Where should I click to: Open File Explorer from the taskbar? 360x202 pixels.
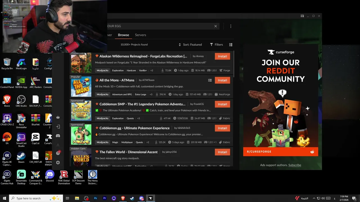(x=77, y=198)
